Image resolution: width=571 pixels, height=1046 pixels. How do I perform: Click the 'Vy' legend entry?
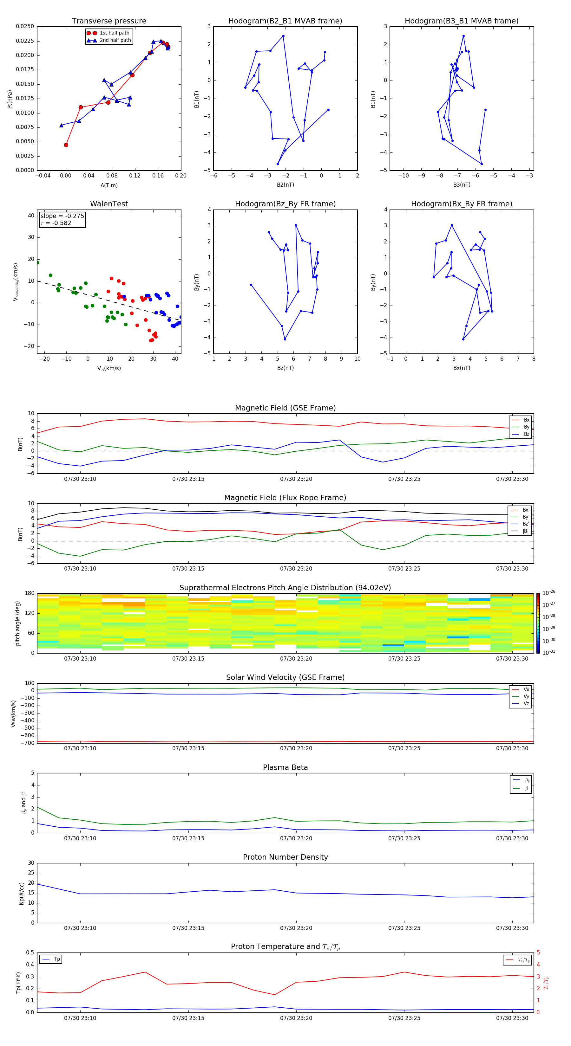[521, 696]
